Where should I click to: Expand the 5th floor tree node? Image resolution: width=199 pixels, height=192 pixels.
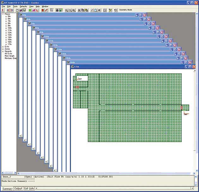[6, 16]
